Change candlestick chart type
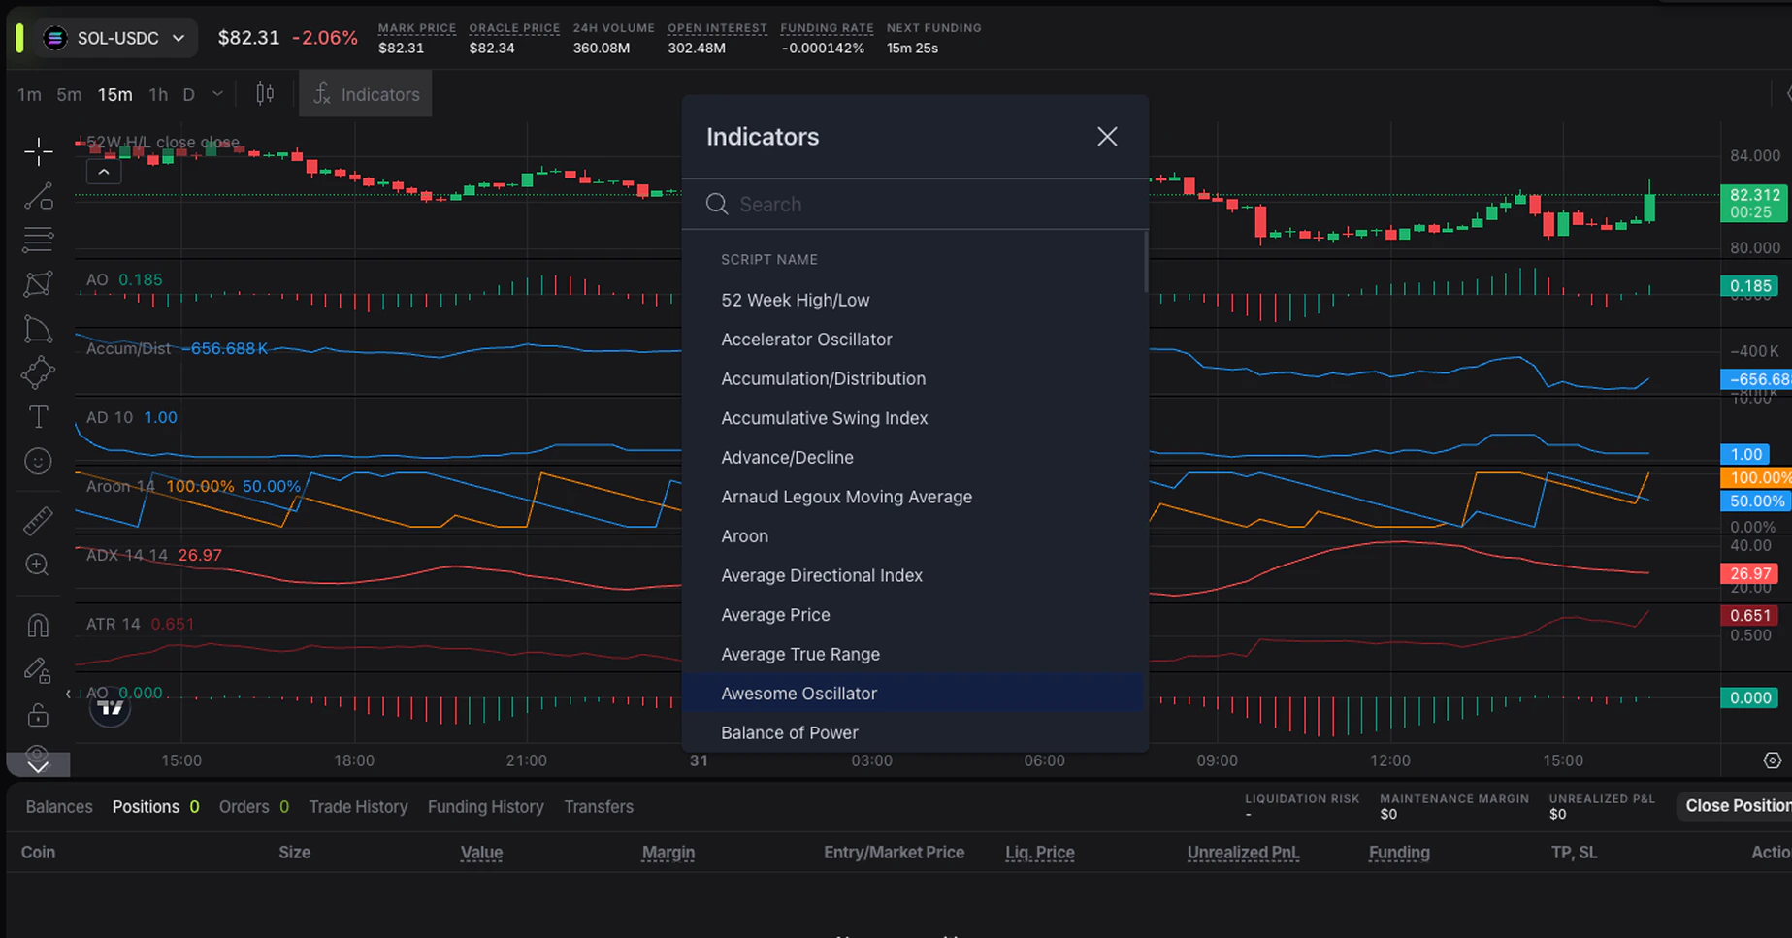1792x938 pixels. (265, 94)
